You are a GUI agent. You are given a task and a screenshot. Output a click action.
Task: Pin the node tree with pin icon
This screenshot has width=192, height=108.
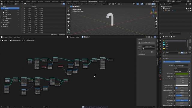(89, 37)
